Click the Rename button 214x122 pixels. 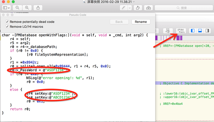[141, 22]
